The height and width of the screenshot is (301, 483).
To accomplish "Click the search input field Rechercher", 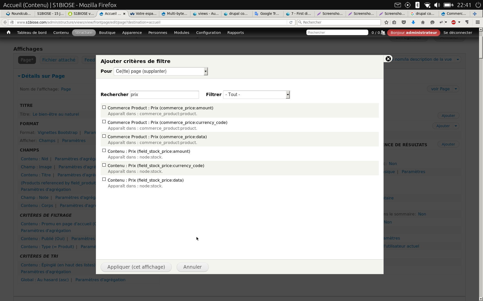I will point(164,94).
